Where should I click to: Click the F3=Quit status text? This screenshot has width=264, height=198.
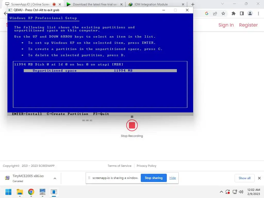(x=101, y=114)
